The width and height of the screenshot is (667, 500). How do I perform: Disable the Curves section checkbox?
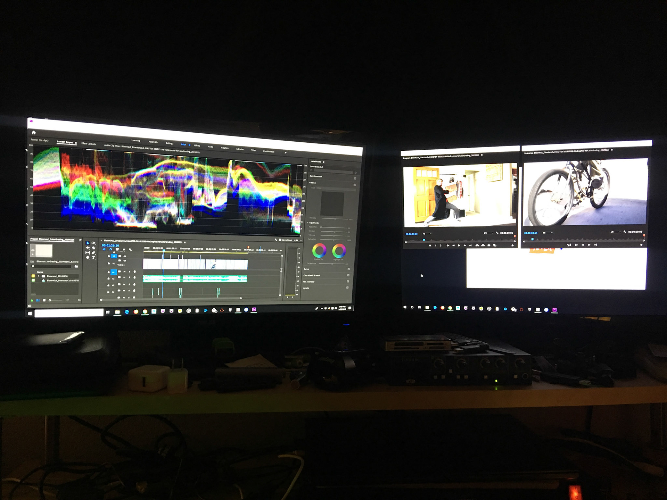(x=348, y=269)
